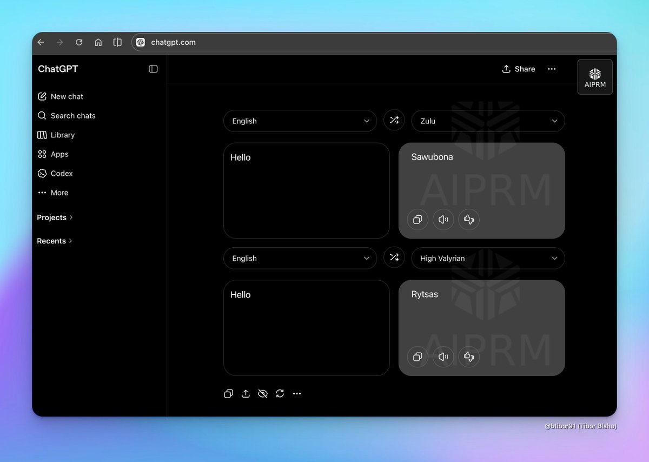Click the Hello input box beside Sawubona
Image resolution: width=649 pixels, height=462 pixels.
(x=307, y=190)
